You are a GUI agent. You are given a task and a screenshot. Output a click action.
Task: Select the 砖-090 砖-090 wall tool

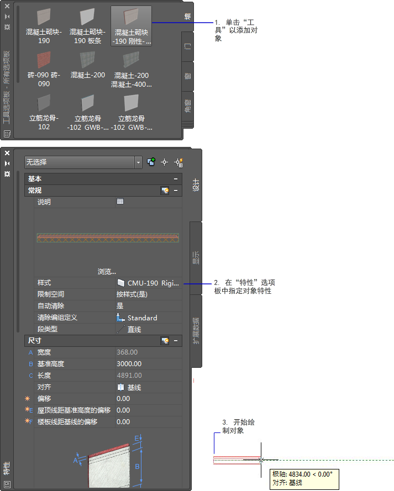click(x=44, y=70)
